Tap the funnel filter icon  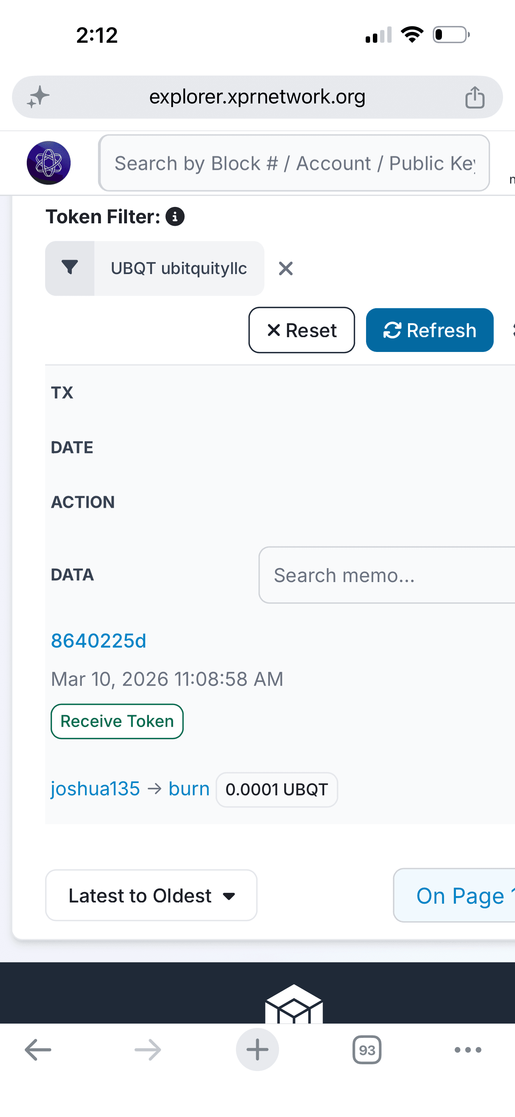point(70,268)
